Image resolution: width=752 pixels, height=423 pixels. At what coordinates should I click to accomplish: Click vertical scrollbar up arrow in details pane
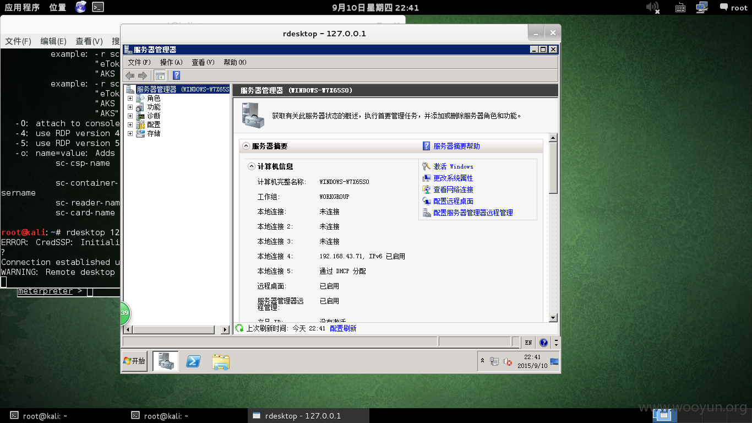(x=554, y=138)
